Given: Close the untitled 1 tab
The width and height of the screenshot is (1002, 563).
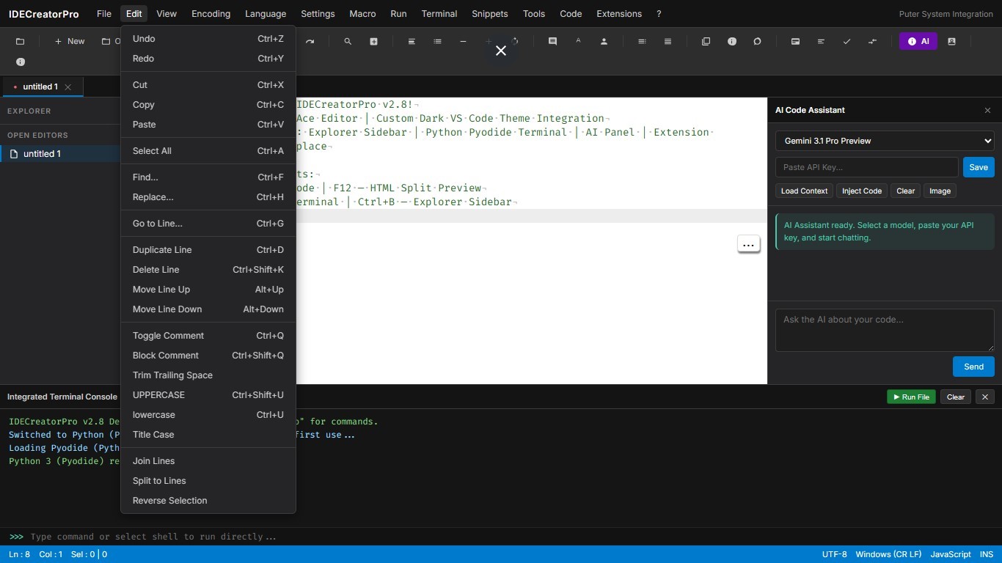Looking at the screenshot, I should [68, 87].
